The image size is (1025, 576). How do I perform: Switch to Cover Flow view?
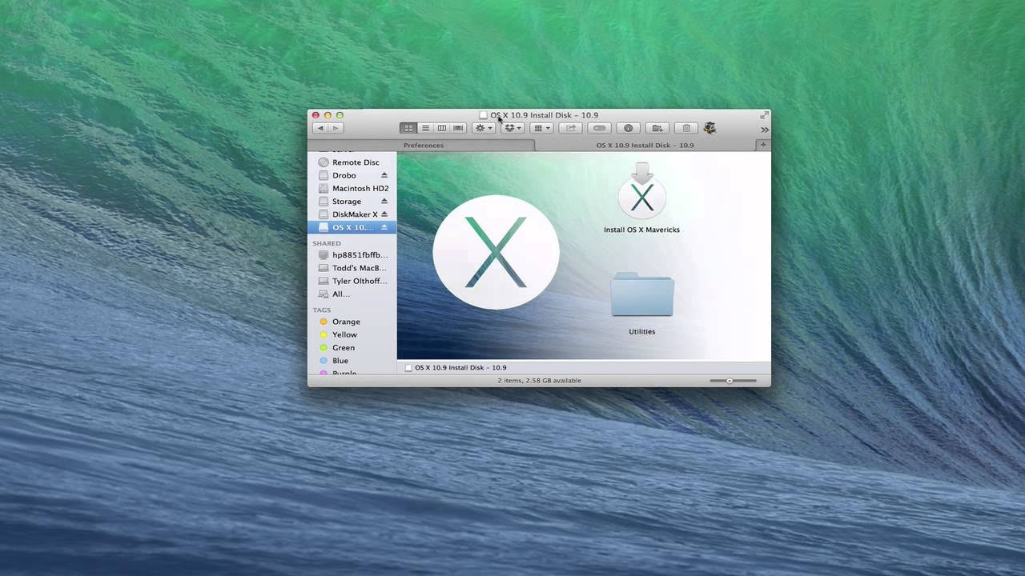click(457, 128)
